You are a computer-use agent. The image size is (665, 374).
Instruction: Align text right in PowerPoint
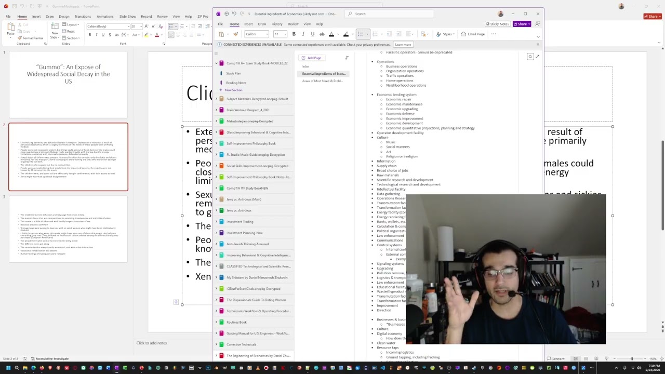click(184, 35)
